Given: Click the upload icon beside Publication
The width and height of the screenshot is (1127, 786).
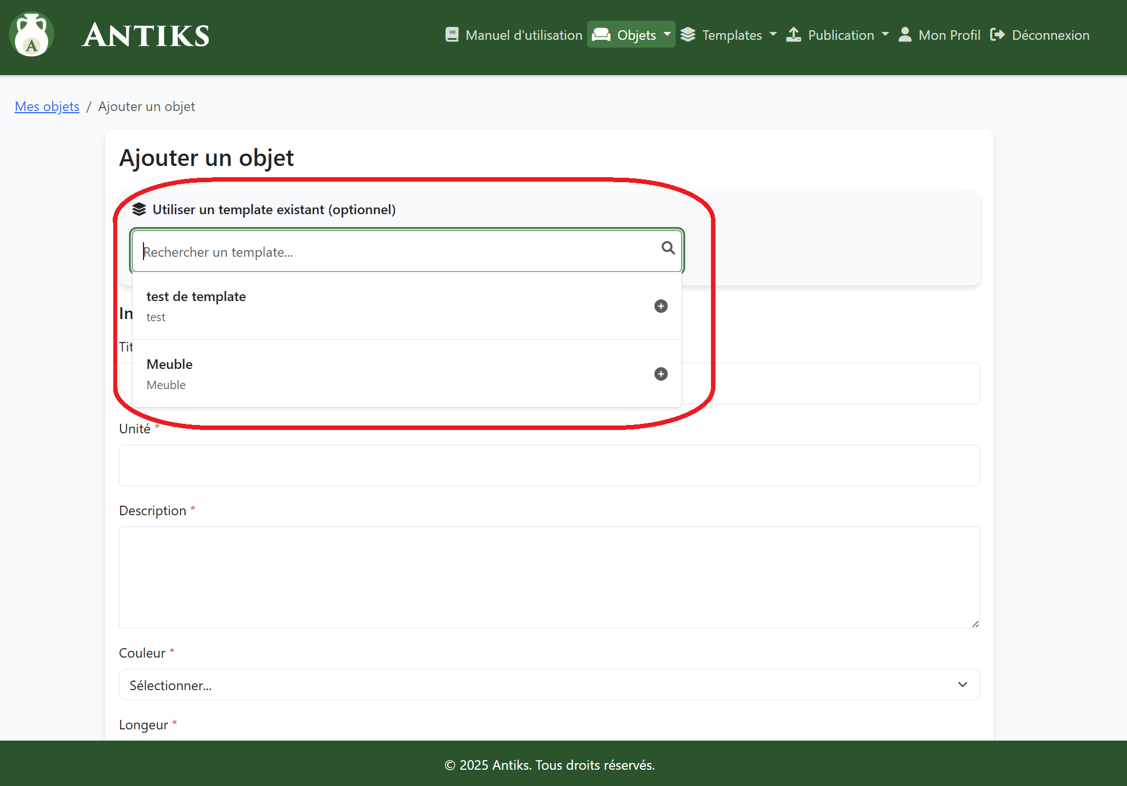Looking at the screenshot, I should coord(793,35).
